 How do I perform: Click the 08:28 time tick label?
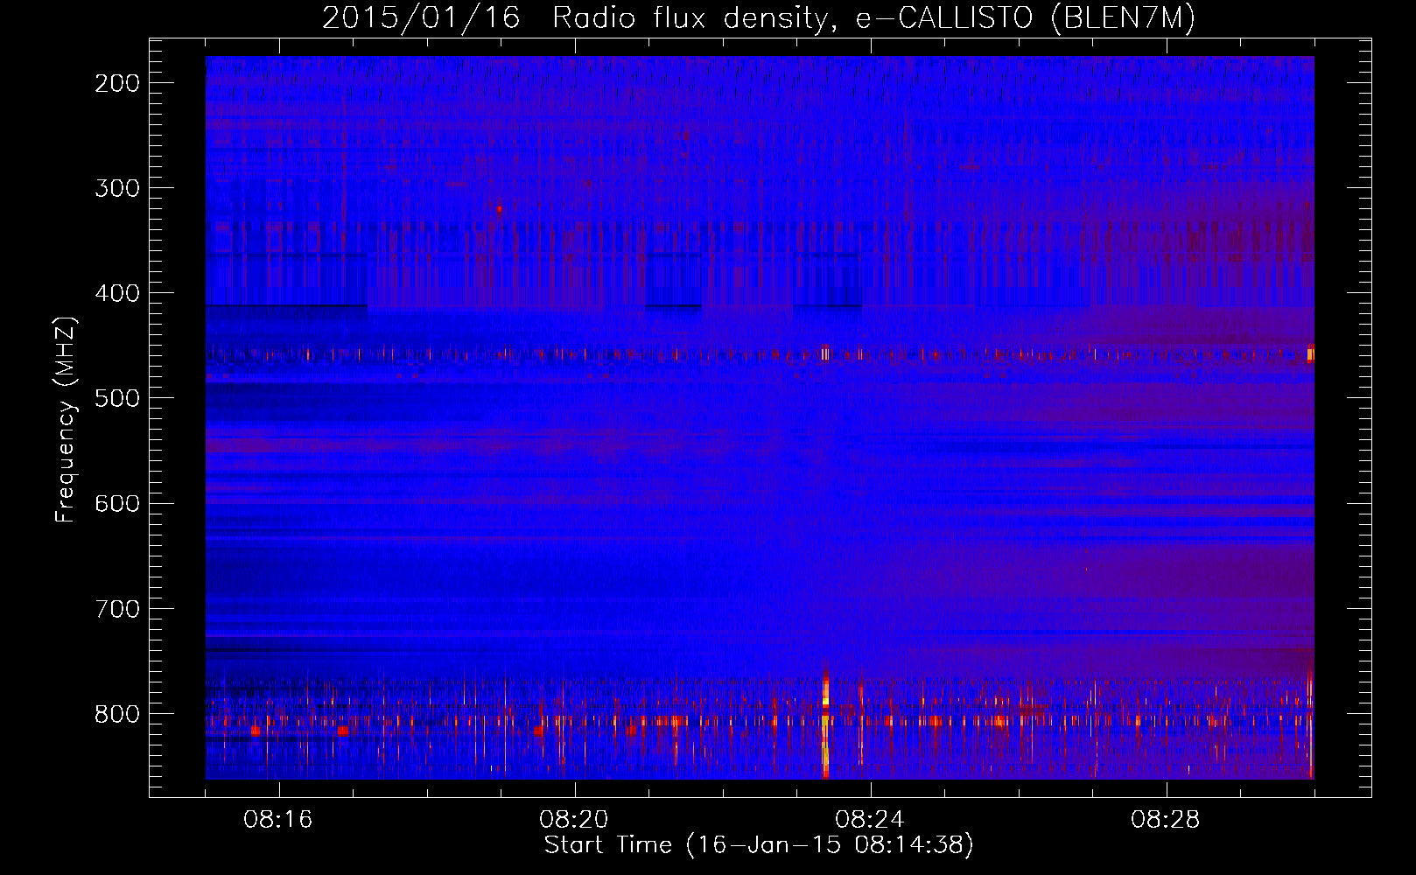(1166, 820)
